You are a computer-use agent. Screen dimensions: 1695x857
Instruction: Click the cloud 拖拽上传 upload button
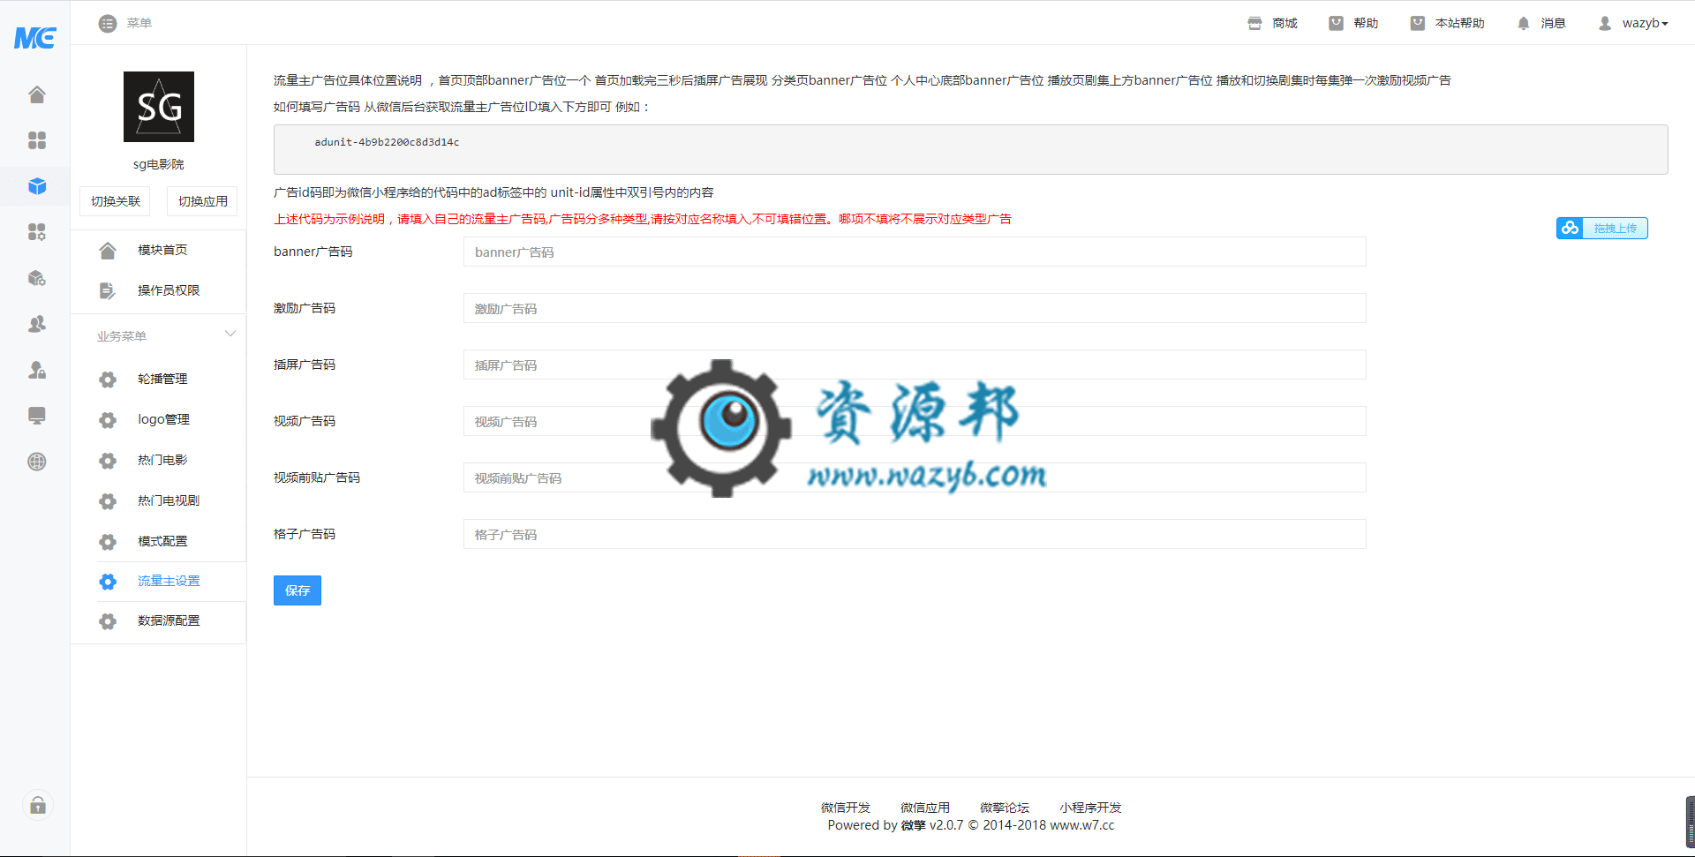[1601, 228]
